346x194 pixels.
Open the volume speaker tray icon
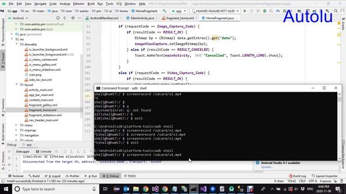[x=296, y=189]
